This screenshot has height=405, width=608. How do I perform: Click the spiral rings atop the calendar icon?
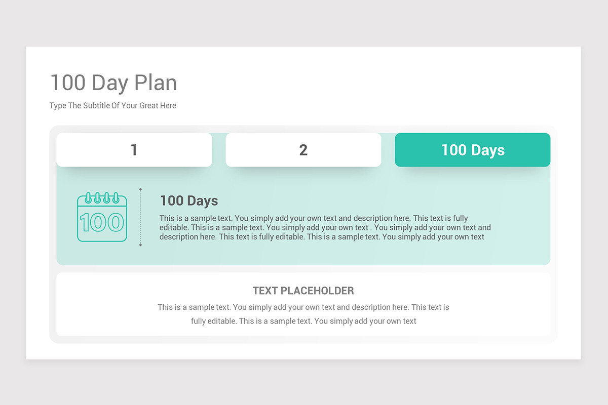pos(102,197)
